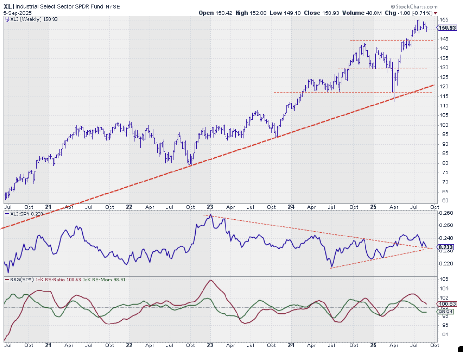Click the OHLC bar icon beside XLI (Weekly)
The height and width of the screenshot is (352, 463).
pyautogui.click(x=7, y=19)
